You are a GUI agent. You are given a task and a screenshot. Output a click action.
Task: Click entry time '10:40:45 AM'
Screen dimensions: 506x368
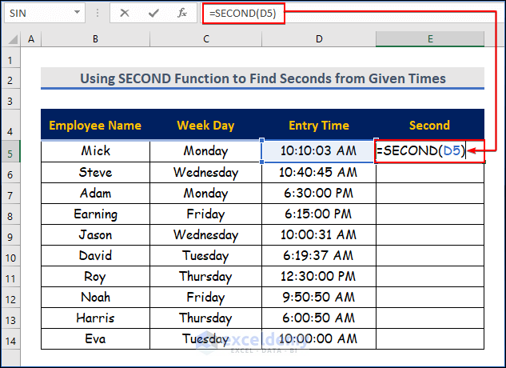click(x=318, y=172)
